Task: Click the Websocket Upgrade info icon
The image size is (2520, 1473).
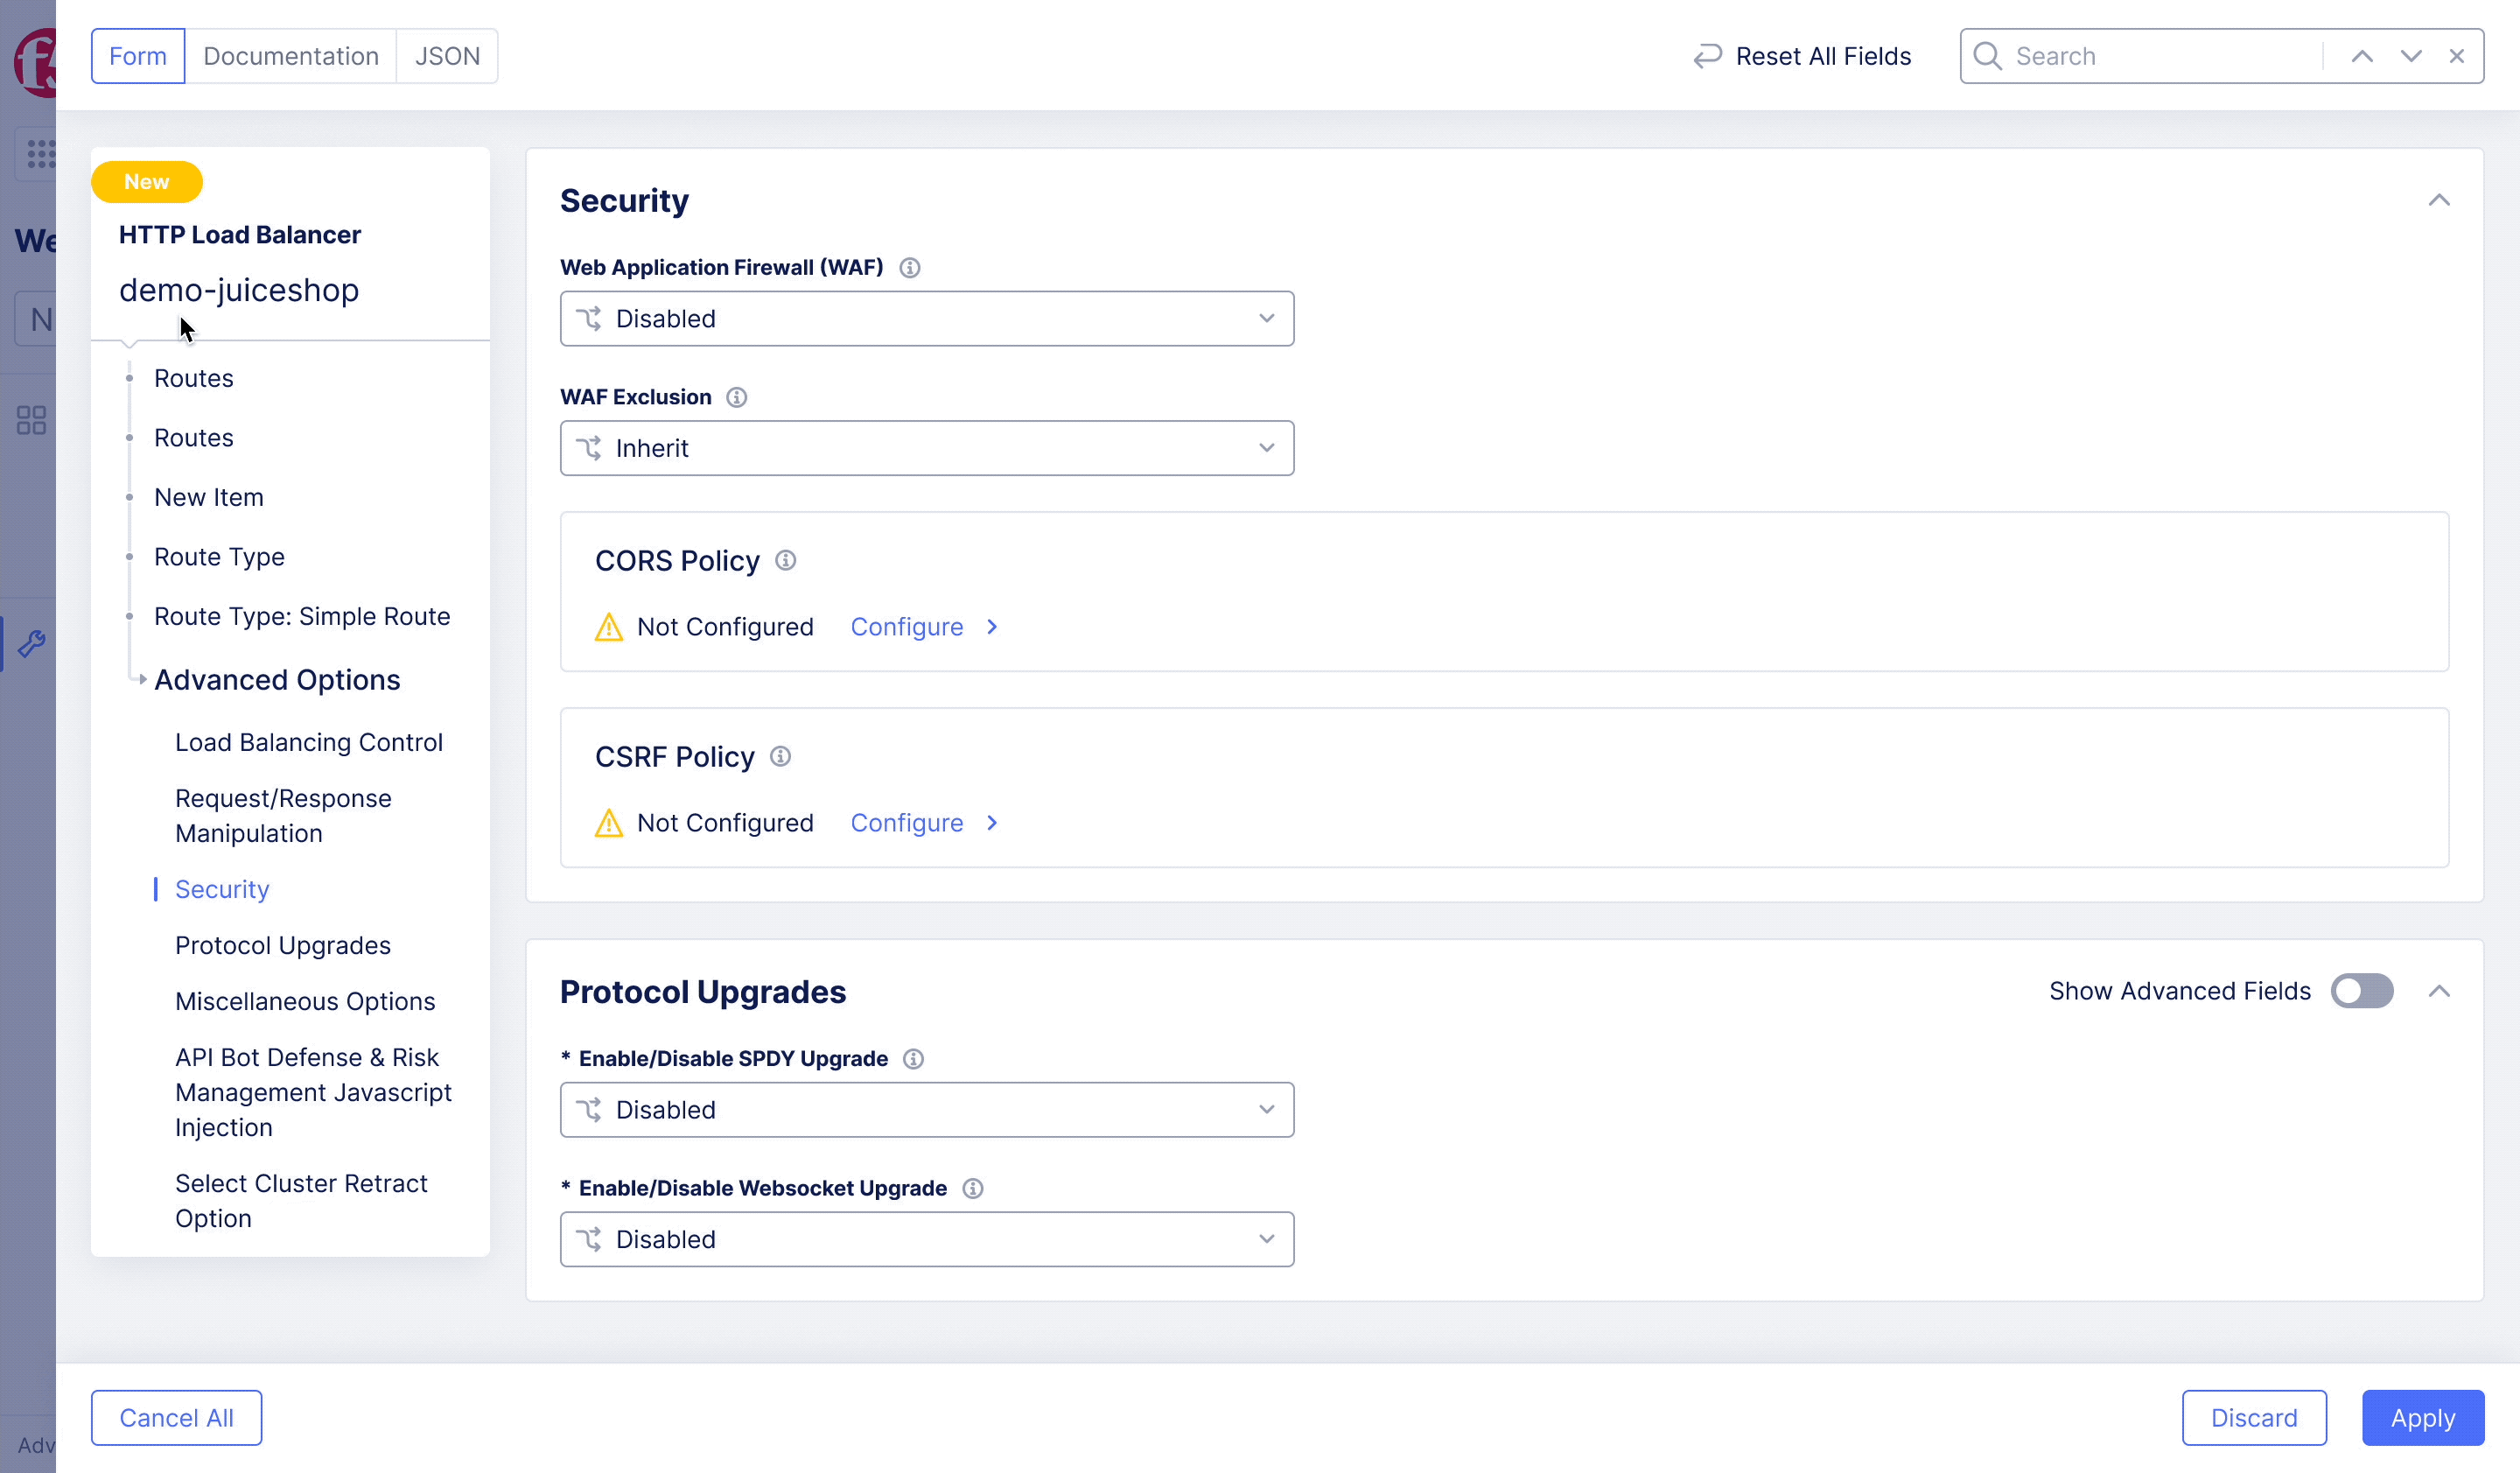Action: [x=972, y=1188]
